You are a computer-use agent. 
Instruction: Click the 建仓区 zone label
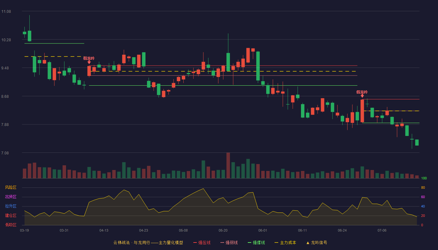click(11, 216)
